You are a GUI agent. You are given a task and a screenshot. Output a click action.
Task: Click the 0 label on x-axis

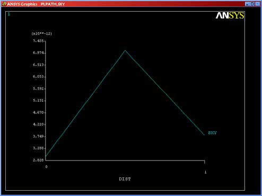pyautogui.click(x=46, y=167)
